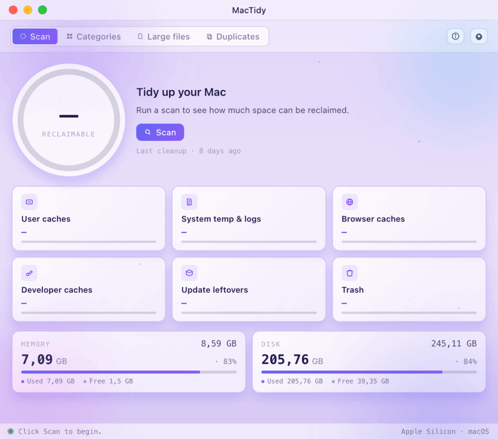The height and width of the screenshot is (439, 498).
Task: Select the System temp & logs title
Action: tap(221, 219)
